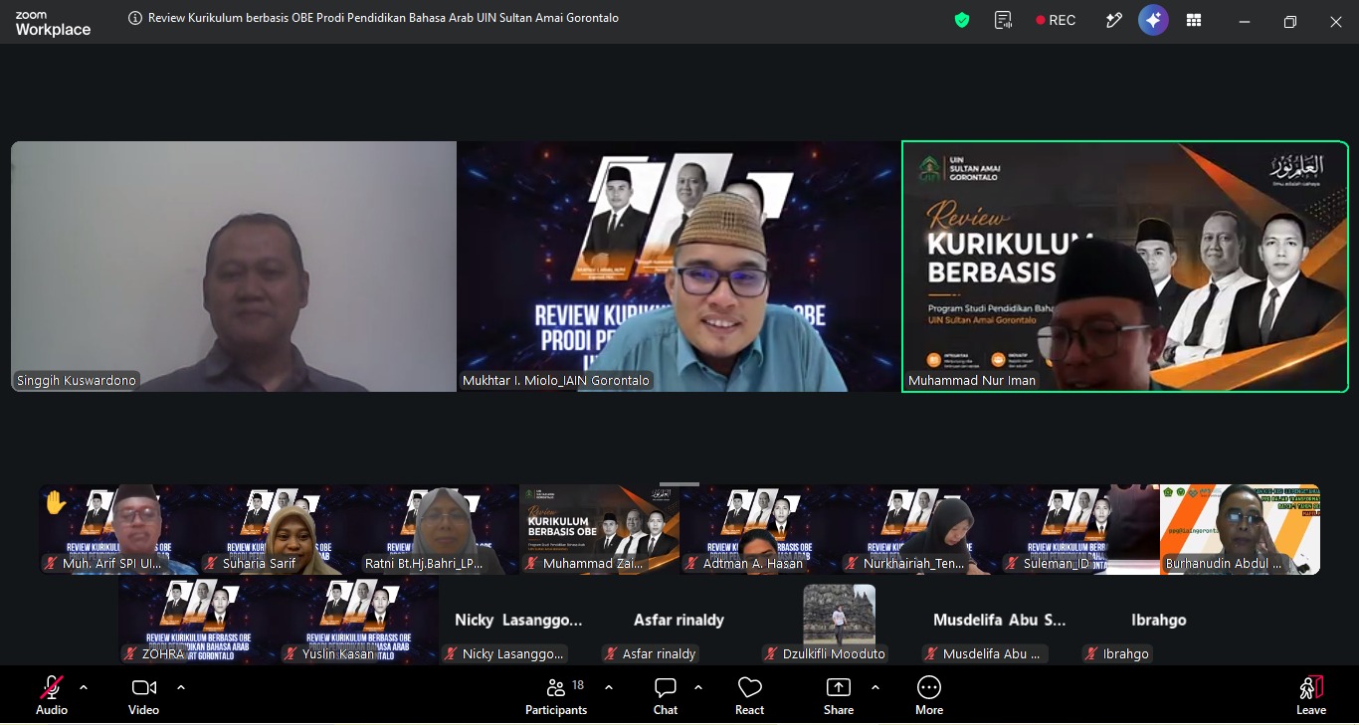This screenshot has width=1359, height=725.
Task: Open the meeting notes and transcript icon
Action: click(1004, 20)
